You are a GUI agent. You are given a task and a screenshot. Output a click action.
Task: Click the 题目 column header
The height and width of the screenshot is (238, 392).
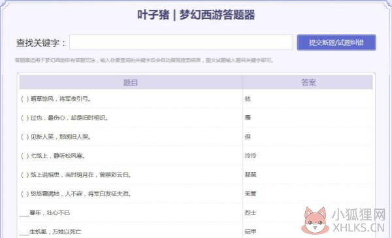coord(131,82)
